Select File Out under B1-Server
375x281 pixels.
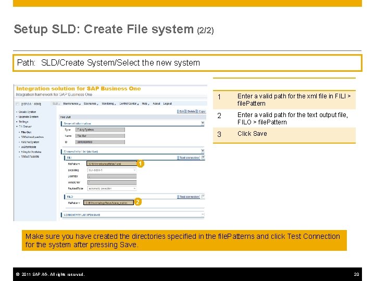[26, 132]
